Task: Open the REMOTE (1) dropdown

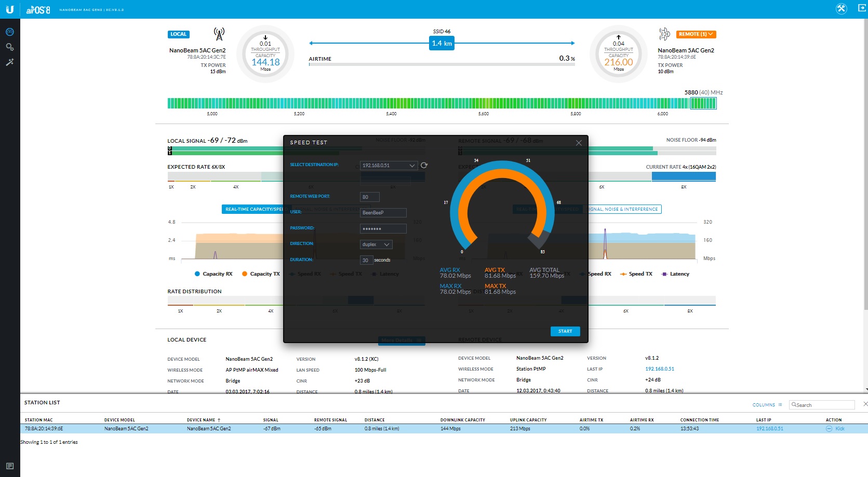Action: (x=696, y=34)
